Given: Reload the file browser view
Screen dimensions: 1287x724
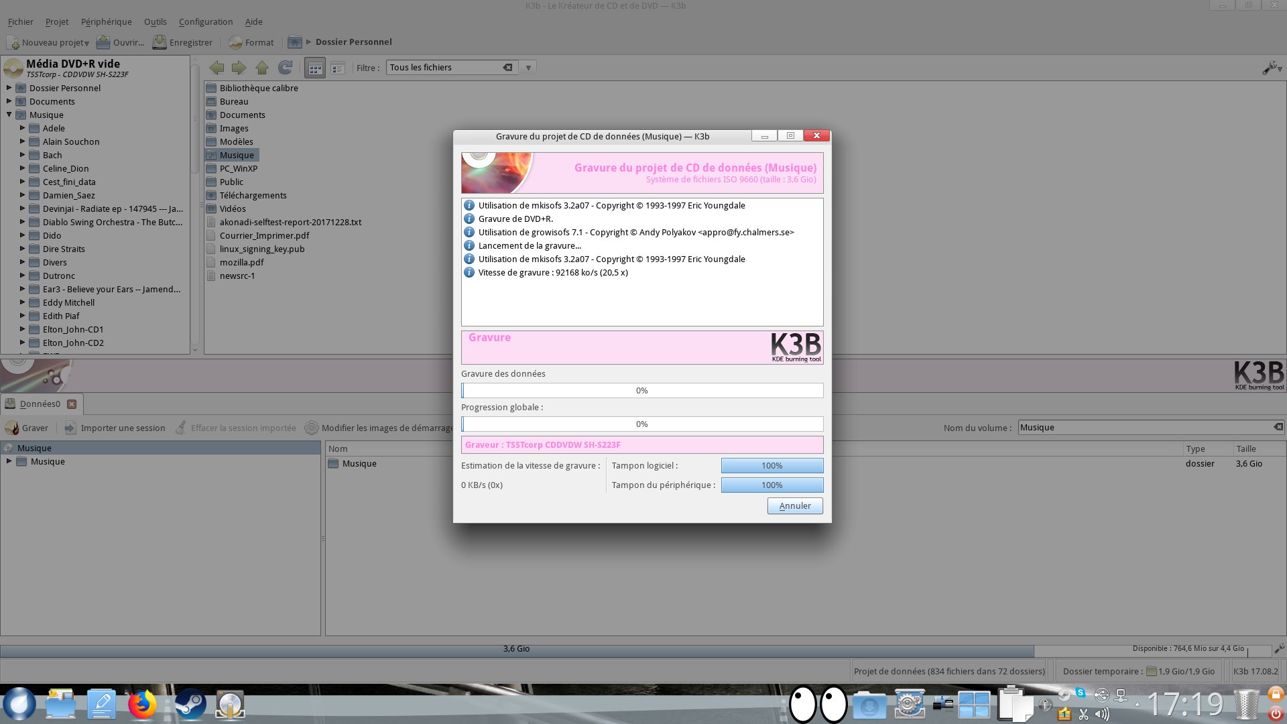Looking at the screenshot, I should coord(285,68).
